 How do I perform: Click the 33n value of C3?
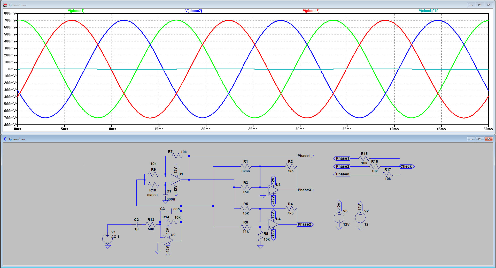pos(176,209)
